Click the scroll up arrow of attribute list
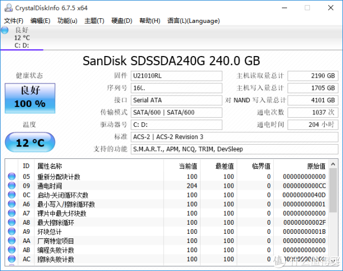The image size is (343, 271). pos(333,164)
